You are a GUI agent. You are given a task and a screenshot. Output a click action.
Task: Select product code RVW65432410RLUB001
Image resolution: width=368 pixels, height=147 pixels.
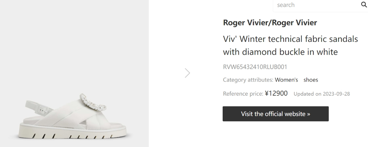(x=255, y=67)
